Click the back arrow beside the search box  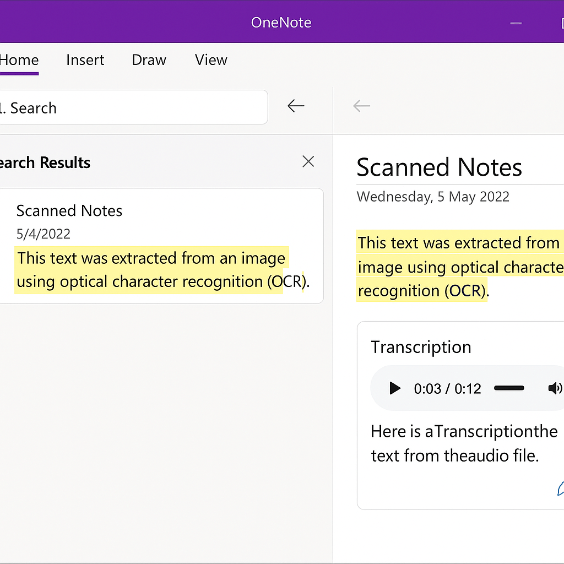(296, 106)
